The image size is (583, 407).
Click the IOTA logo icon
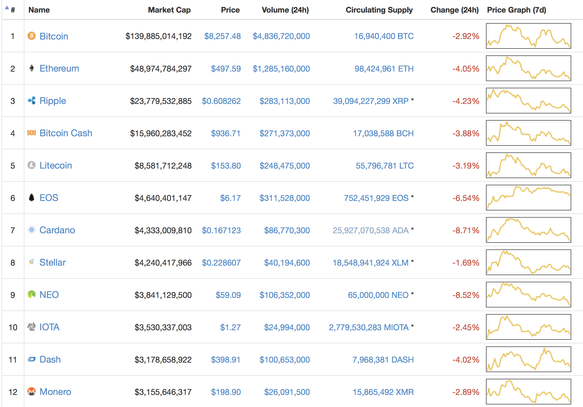(32, 327)
